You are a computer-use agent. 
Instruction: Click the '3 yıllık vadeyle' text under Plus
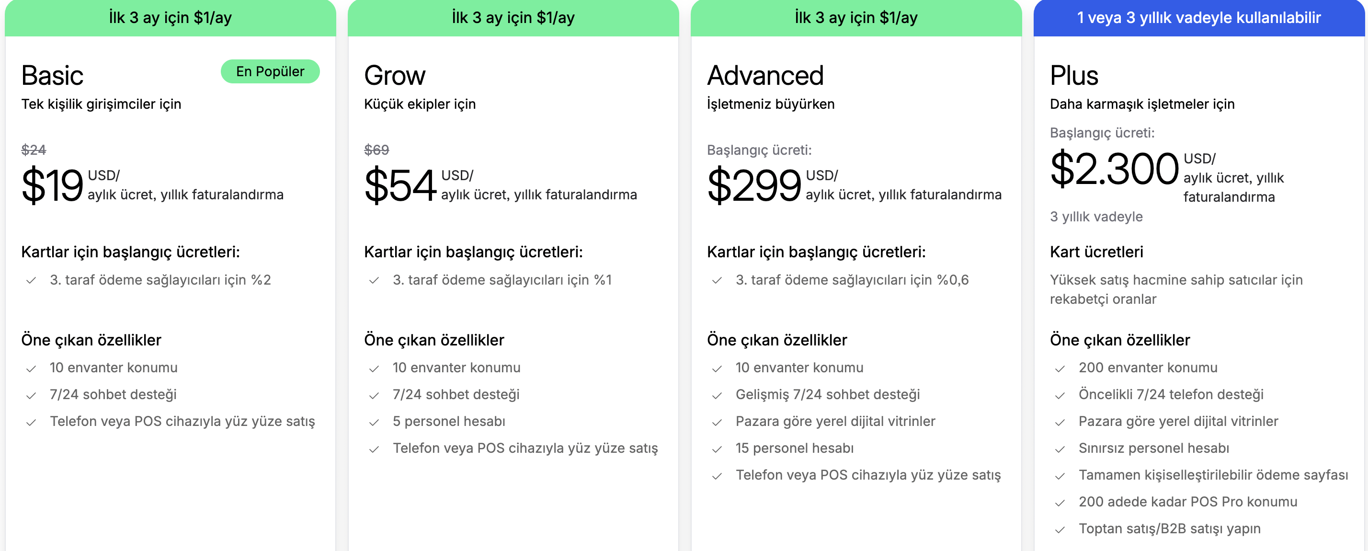point(1095,217)
